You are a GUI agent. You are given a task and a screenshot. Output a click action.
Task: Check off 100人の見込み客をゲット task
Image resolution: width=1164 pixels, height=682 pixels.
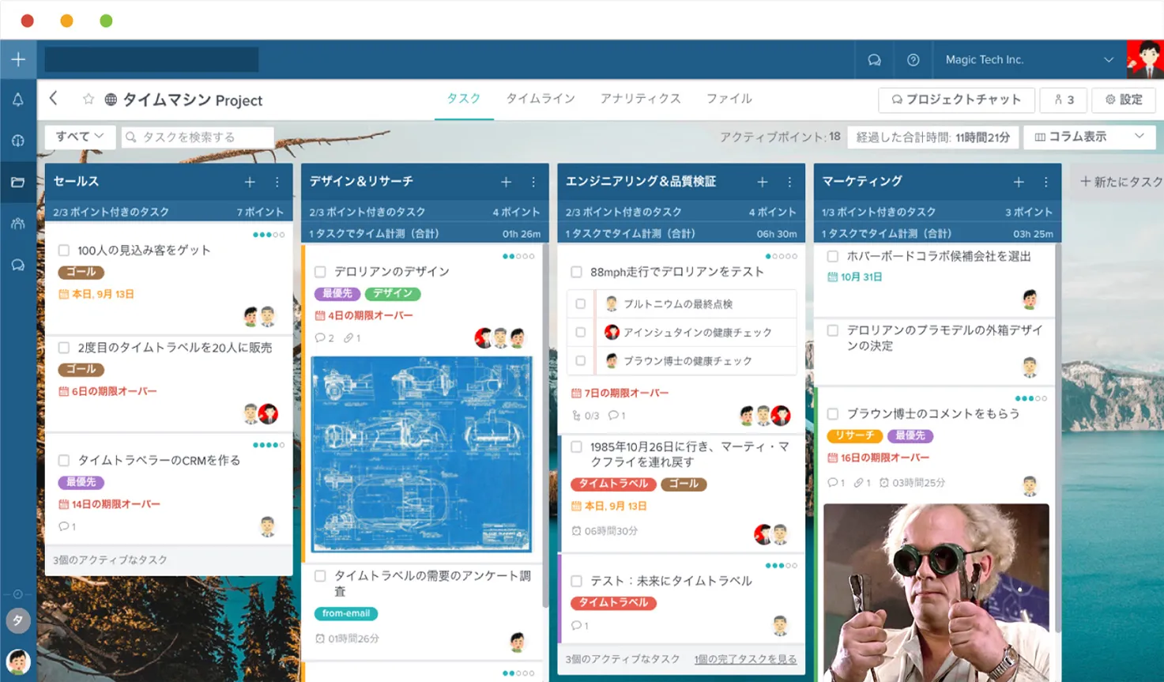click(64, 251)
